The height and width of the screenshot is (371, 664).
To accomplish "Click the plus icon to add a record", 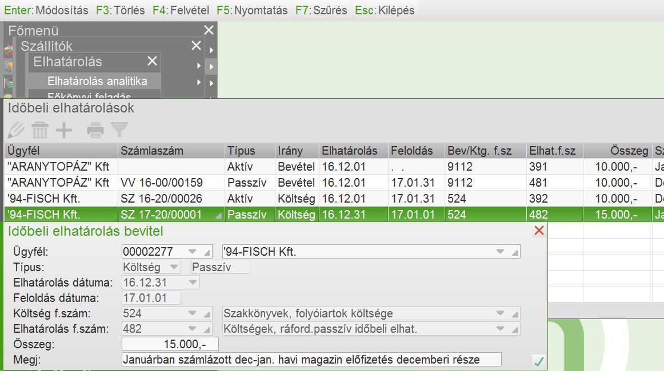I will pyautogui.click(x=64, y=130).
